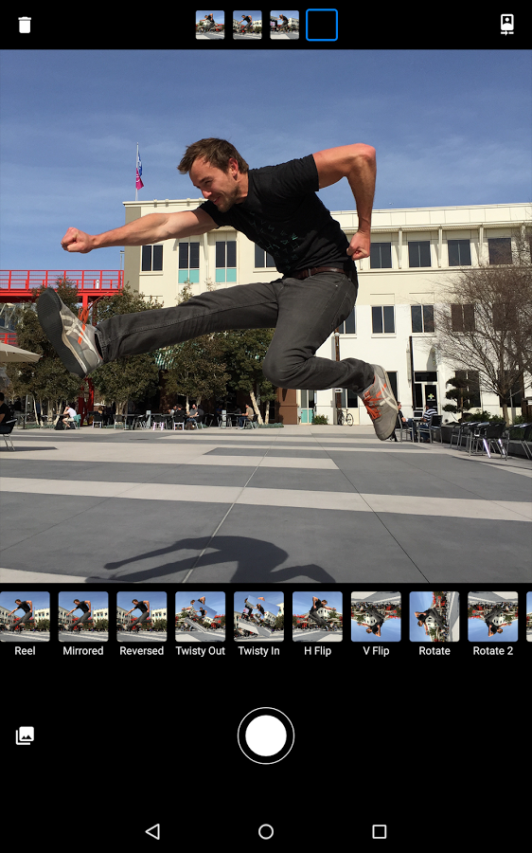Select the second captured frame thumbnail

pyautogui.click(x=247, y=25)
